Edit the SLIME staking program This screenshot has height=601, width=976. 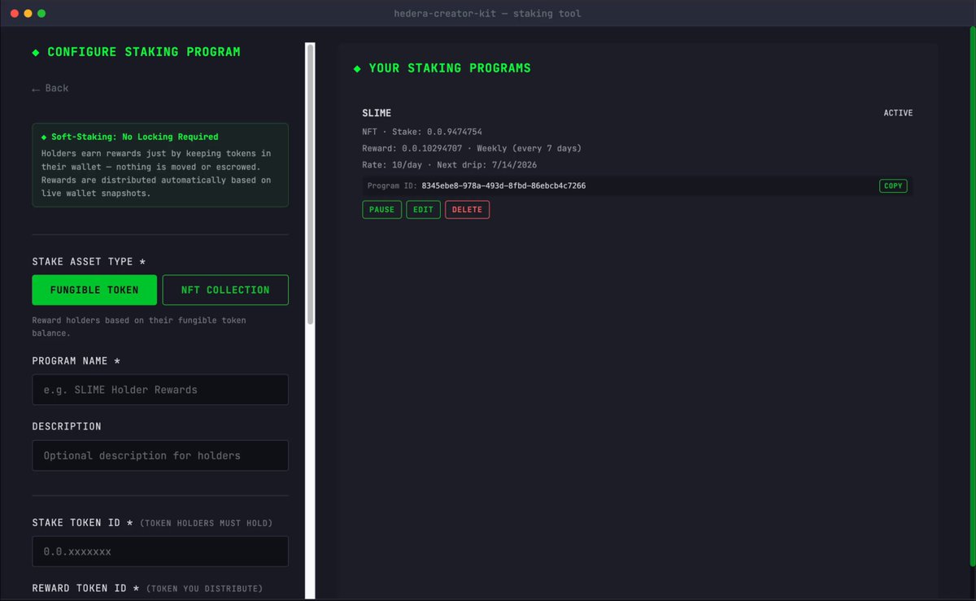tap(423, 210)
